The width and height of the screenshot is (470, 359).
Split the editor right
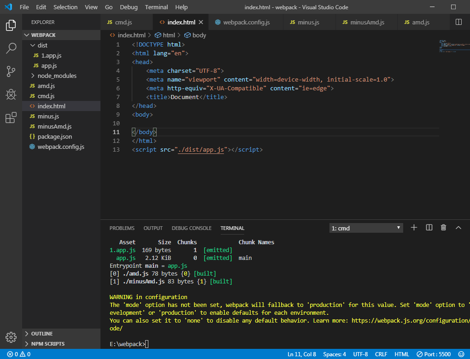[458, 22]
